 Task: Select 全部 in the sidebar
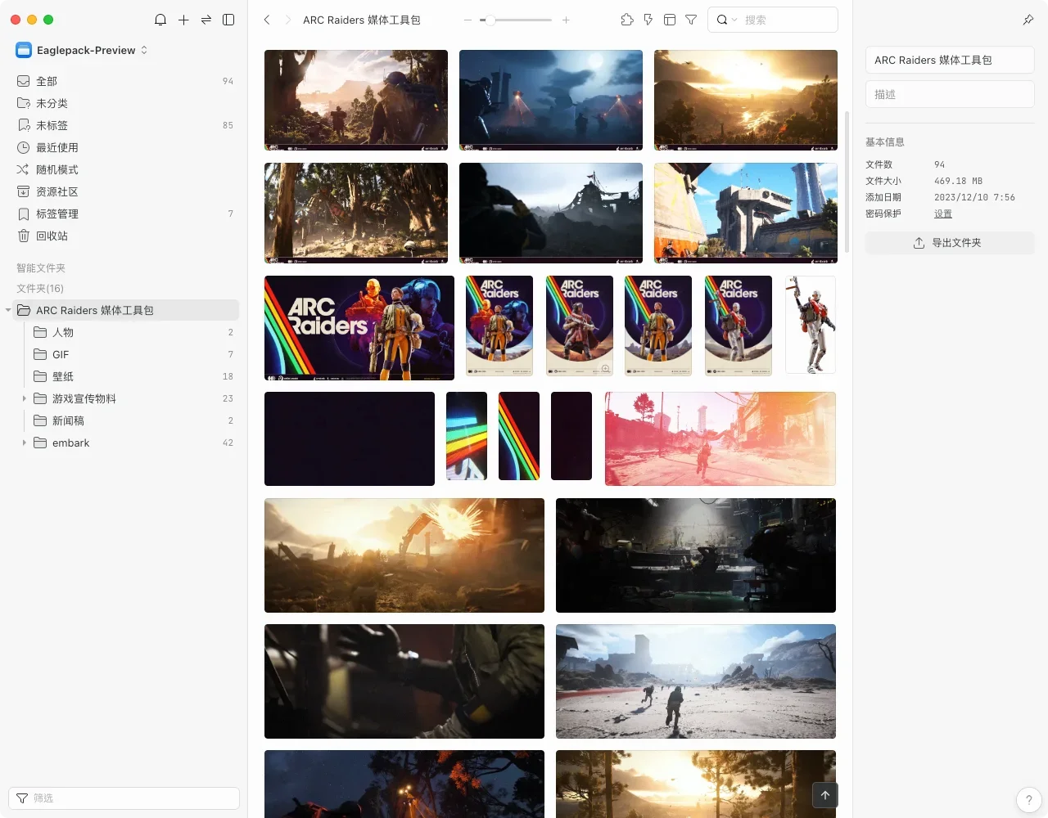124,81
